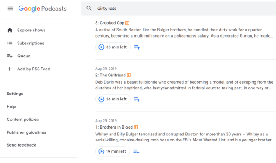Open the episode titled 3: Crooked Cop

[x=110, y=23]
